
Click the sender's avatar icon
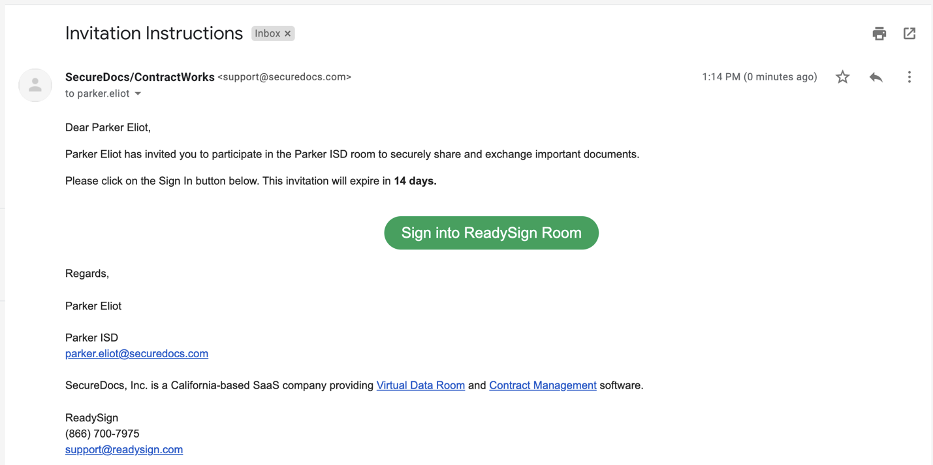[35, 85]
